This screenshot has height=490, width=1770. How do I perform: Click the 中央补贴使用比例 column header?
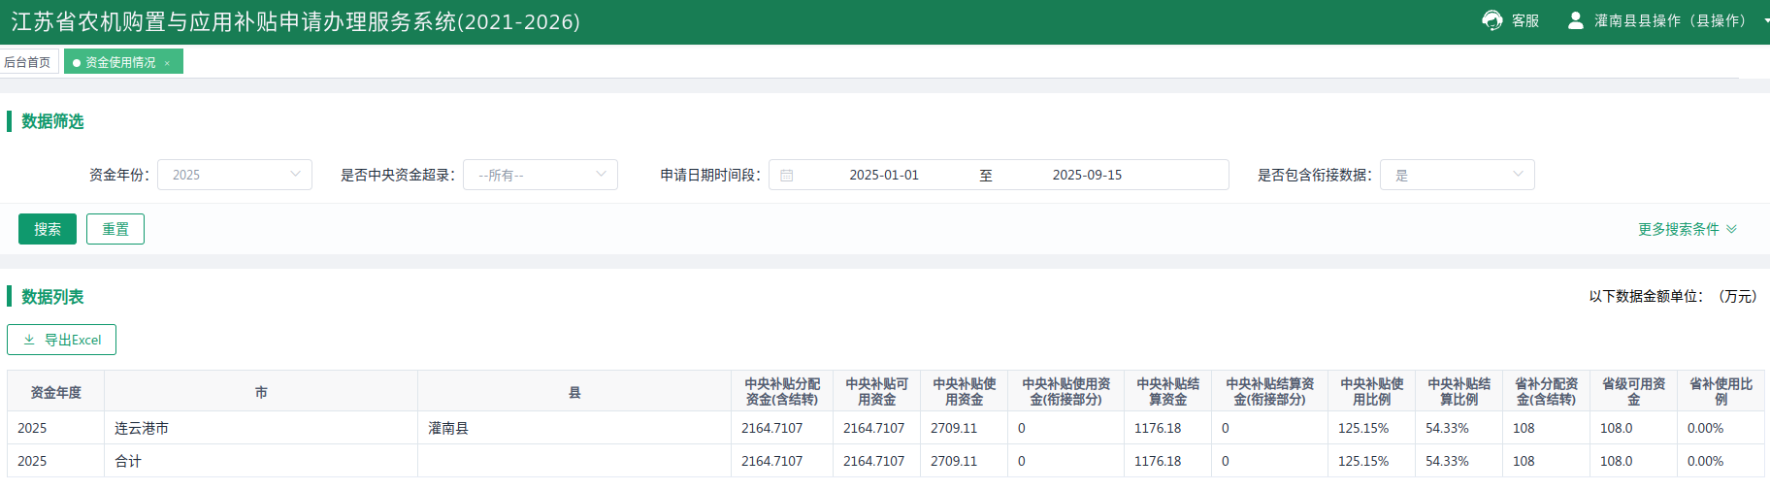[1371, 391]
